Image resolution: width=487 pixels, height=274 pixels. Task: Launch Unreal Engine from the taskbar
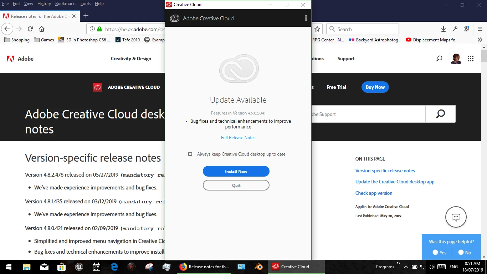click(x=79, y=267)
